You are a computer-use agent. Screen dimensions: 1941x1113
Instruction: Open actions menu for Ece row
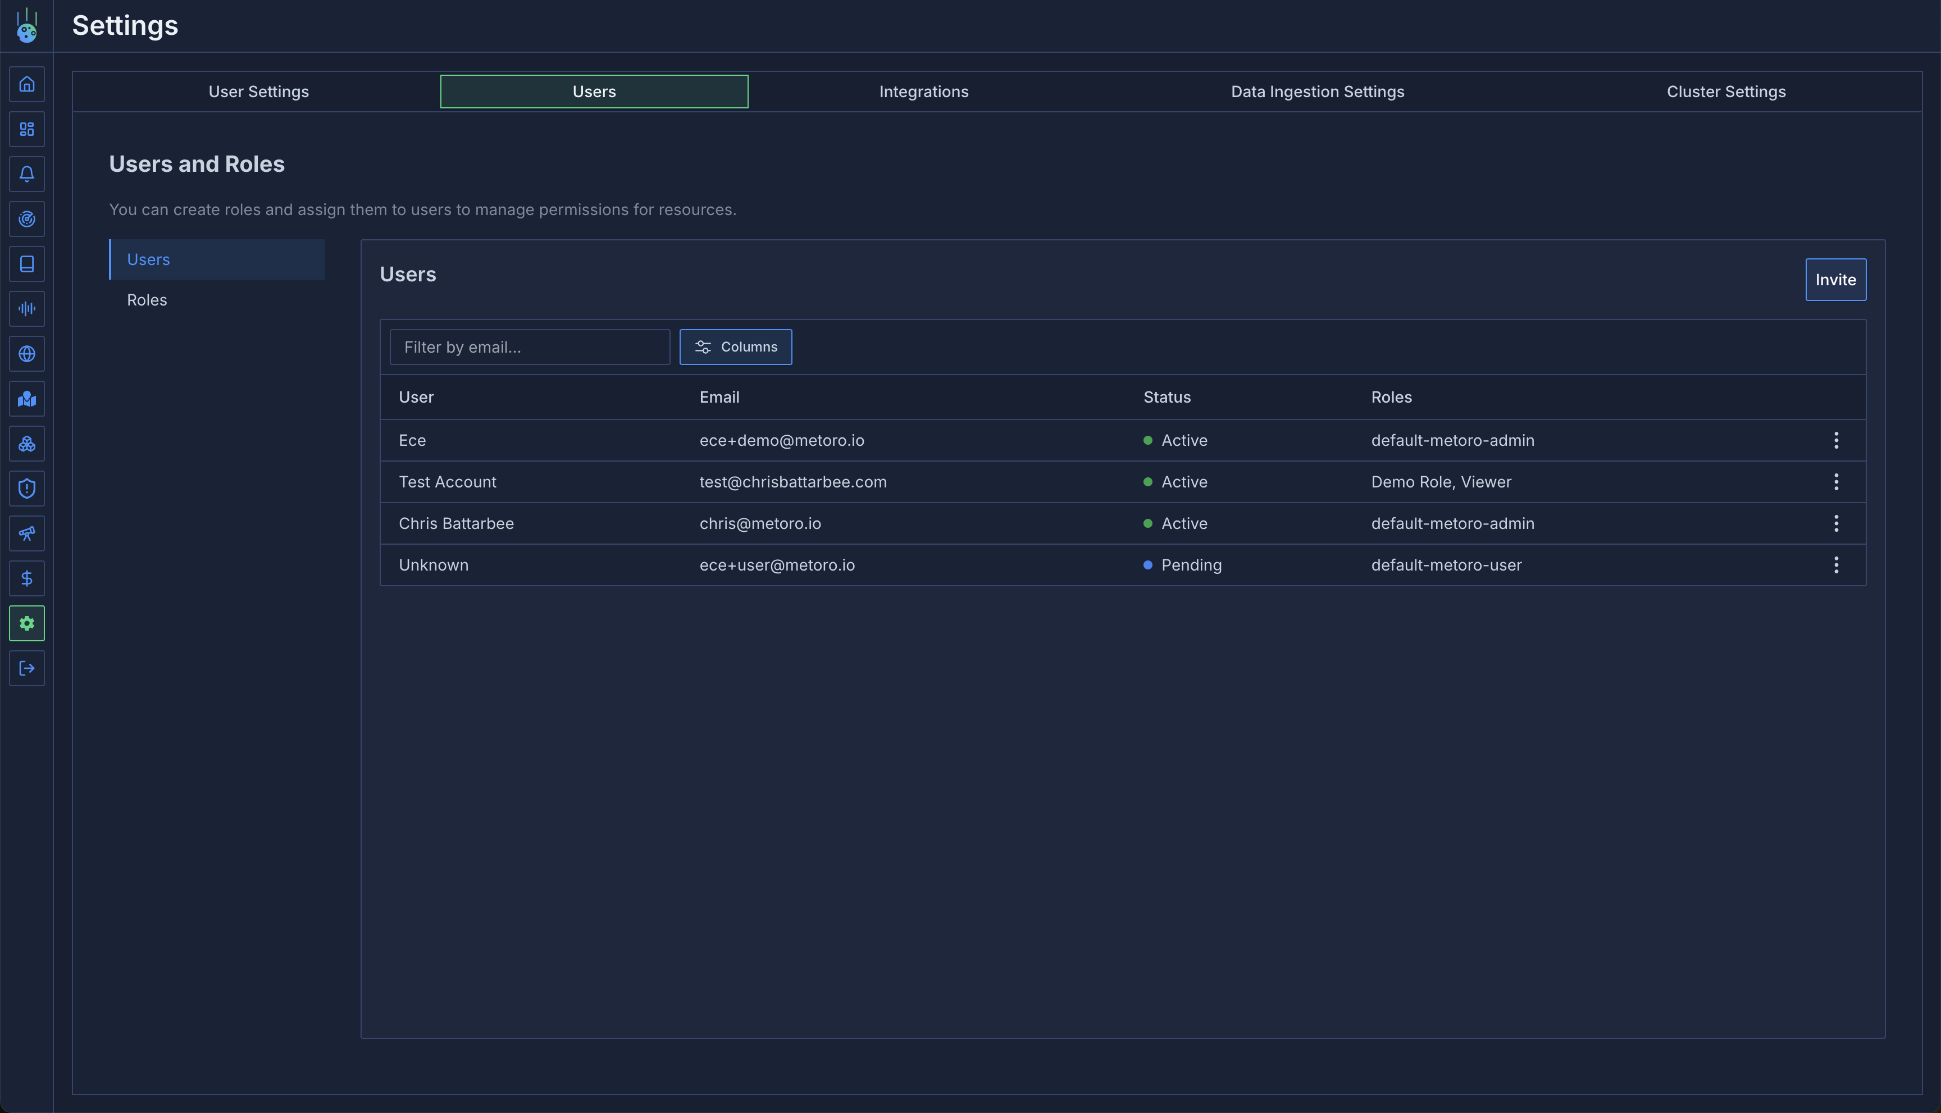(1835, 440)
